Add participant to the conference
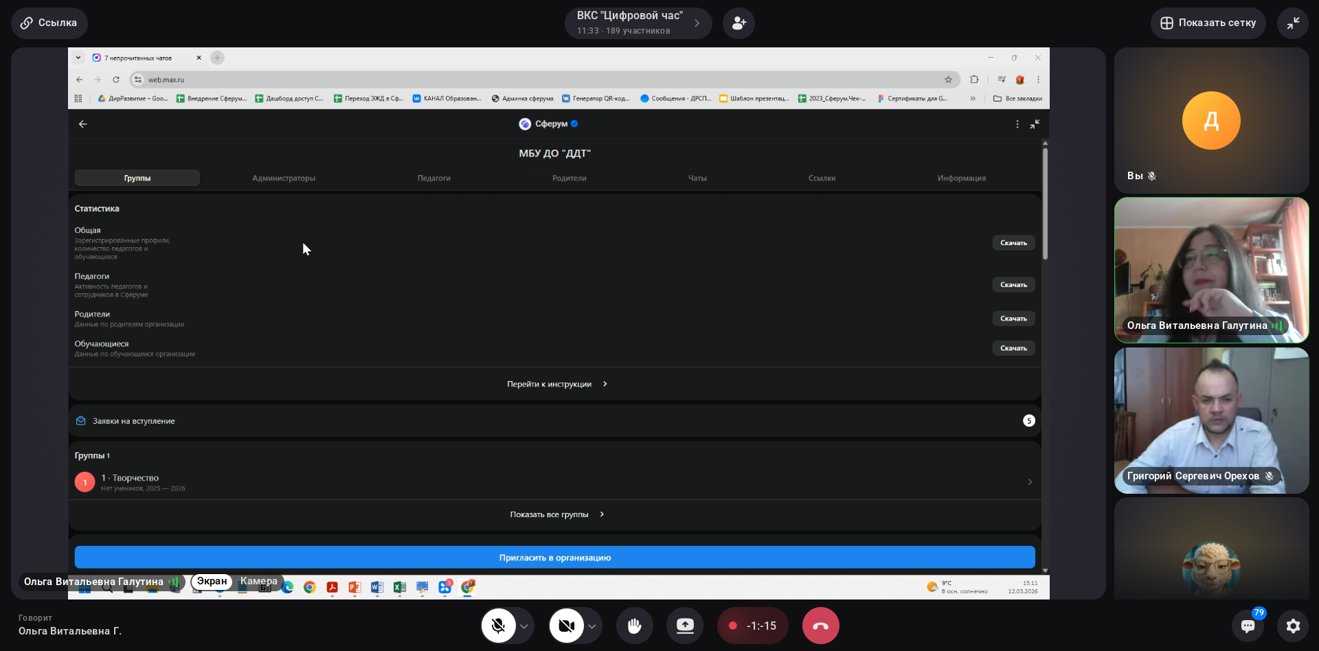Viewport: 1319px width, 651px height. pyautogui.click(x=739, y=23)
